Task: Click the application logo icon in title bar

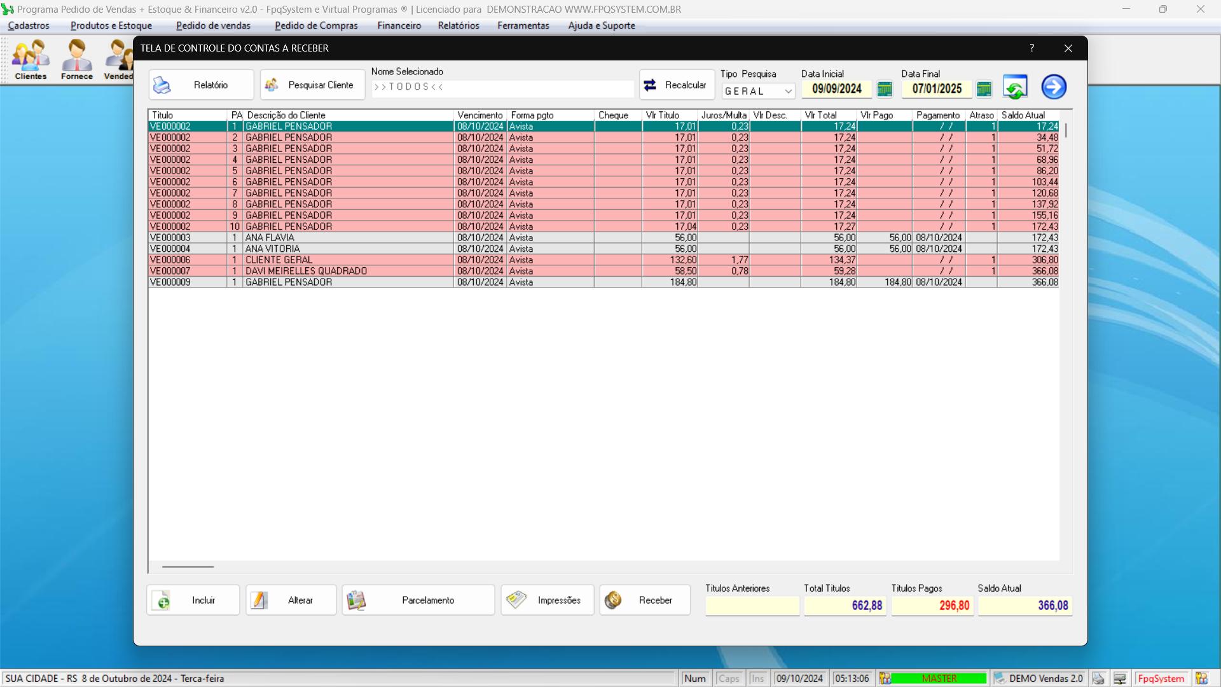Action: point(8,10)
